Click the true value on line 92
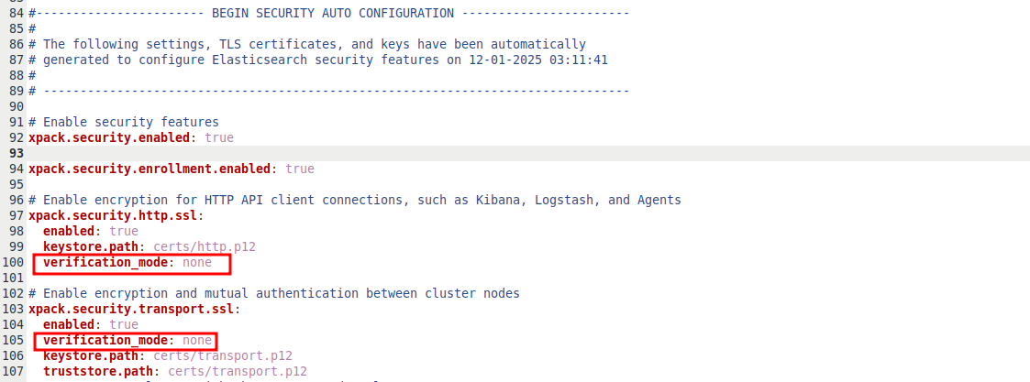Screen dimensions: 1030x382 coord(218,137)
